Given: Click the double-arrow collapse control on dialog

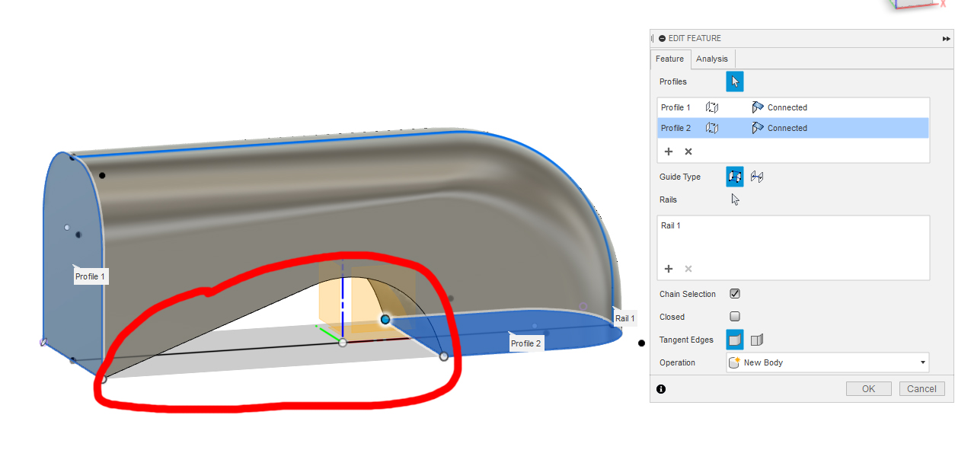Looking at the screenshot, I should point(945,38).
